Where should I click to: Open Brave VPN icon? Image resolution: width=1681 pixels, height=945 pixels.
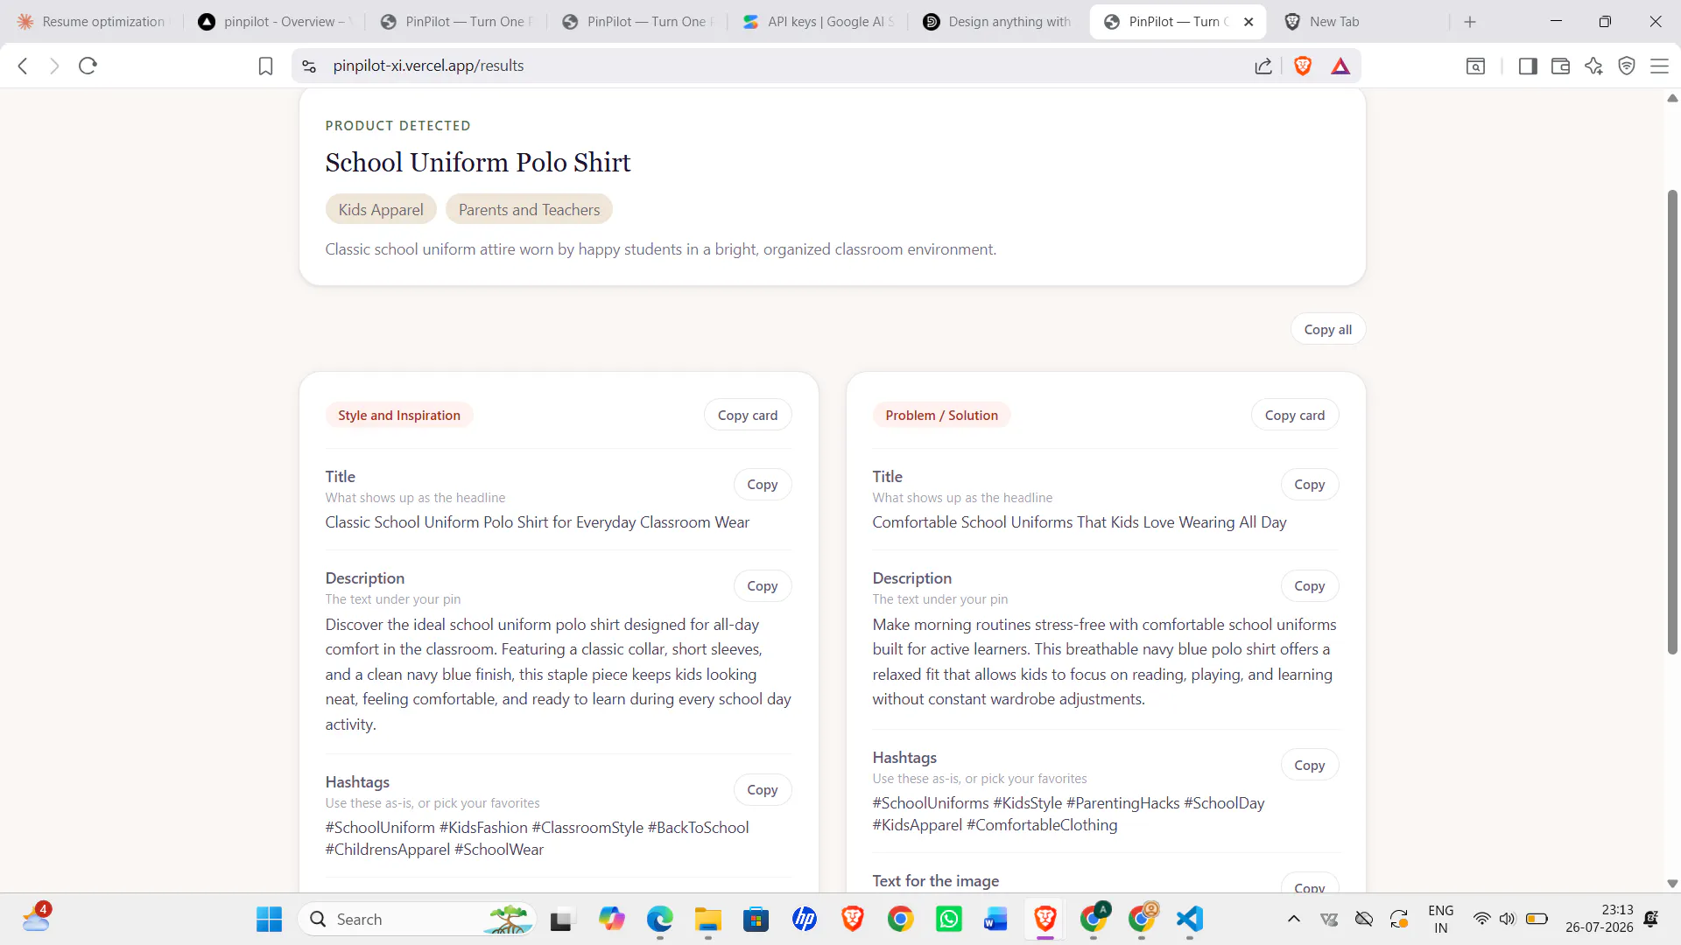(x=1627, y=66)
